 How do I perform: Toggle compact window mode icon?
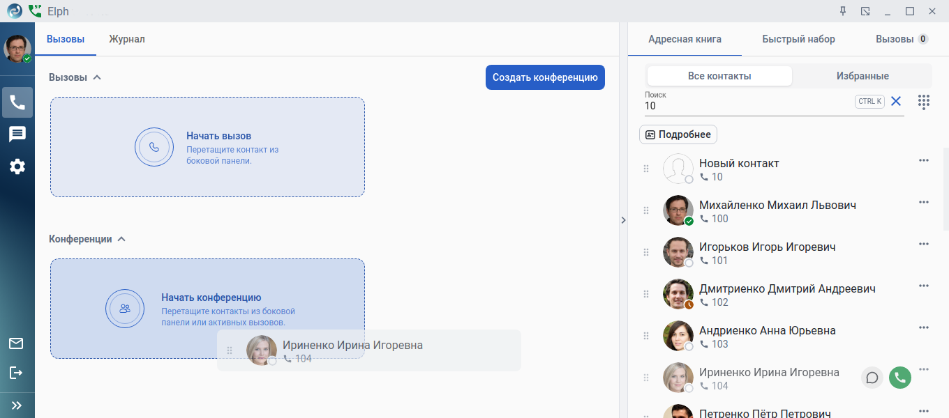[865, 11]
